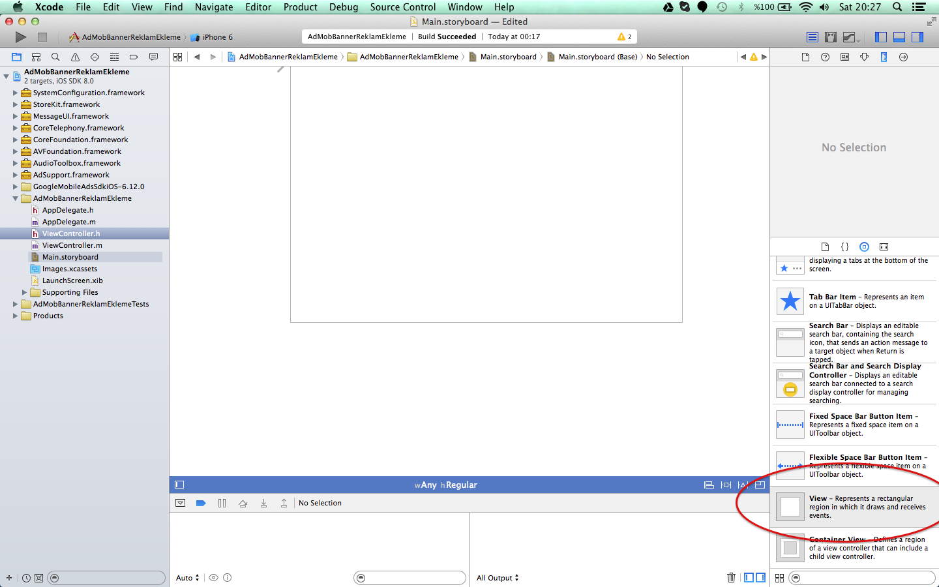Image resolution: width=939 pixels, height=587 pixels.
Task: Open the Product menu
Action: tap(300, 7)
